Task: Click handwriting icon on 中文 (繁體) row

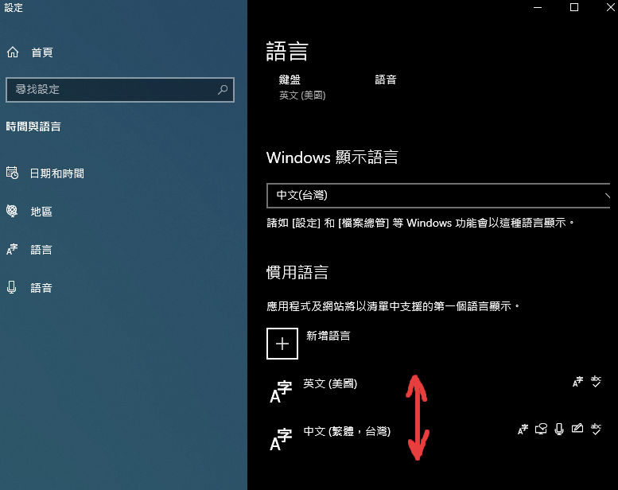Action: tap(577, 430)
